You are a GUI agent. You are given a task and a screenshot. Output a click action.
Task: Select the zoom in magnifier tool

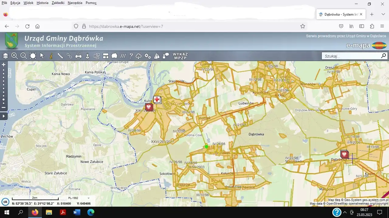point(14,56)
